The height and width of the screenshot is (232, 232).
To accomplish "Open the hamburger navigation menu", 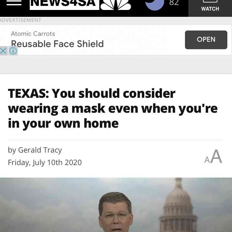I will click(x=14, y=2).
